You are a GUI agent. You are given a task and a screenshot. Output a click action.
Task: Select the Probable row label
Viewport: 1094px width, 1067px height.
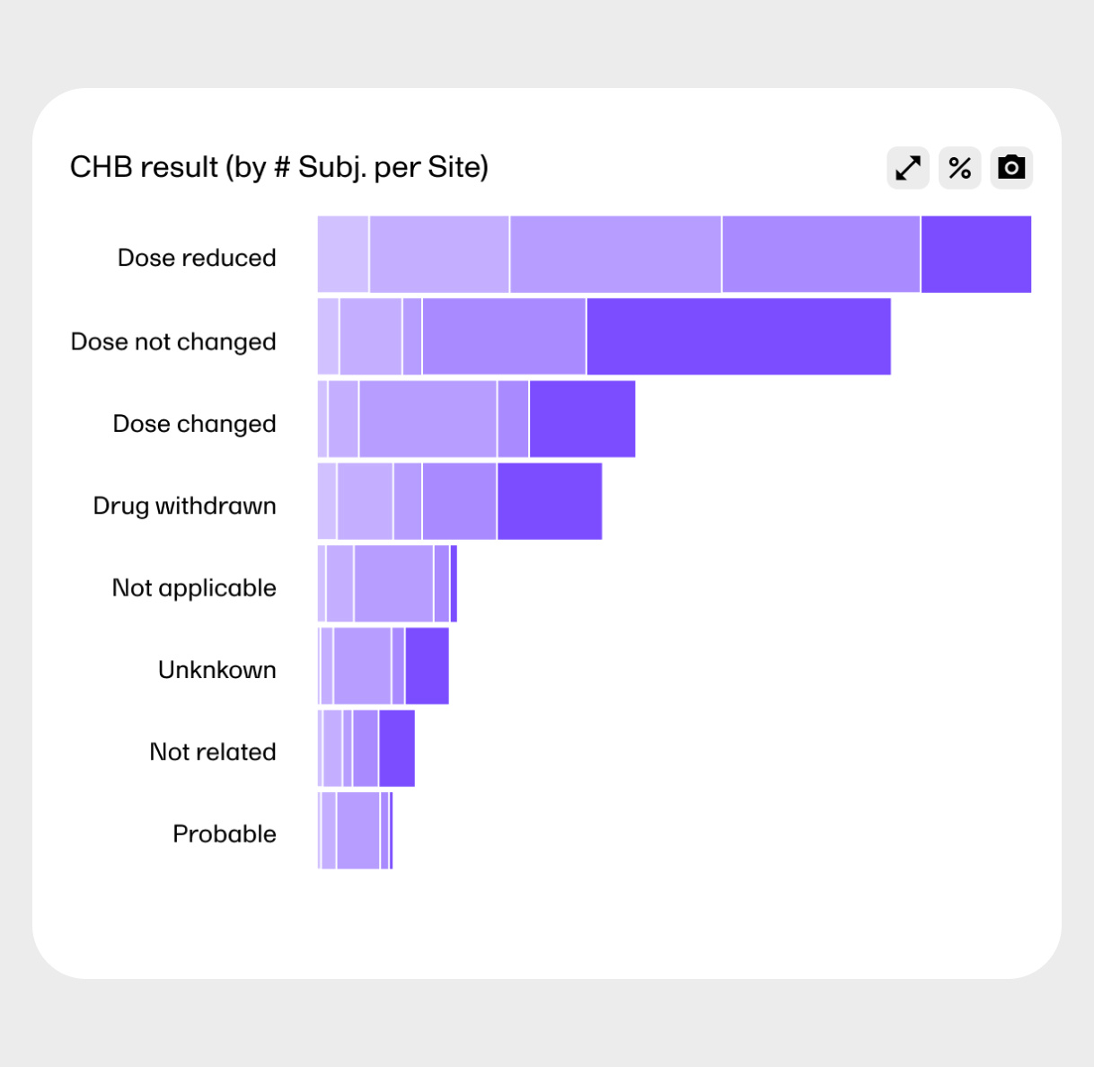point(224,834)
